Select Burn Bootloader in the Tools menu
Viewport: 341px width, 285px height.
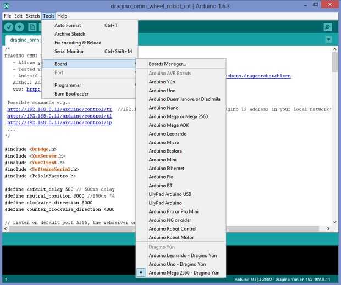point(73,94)
